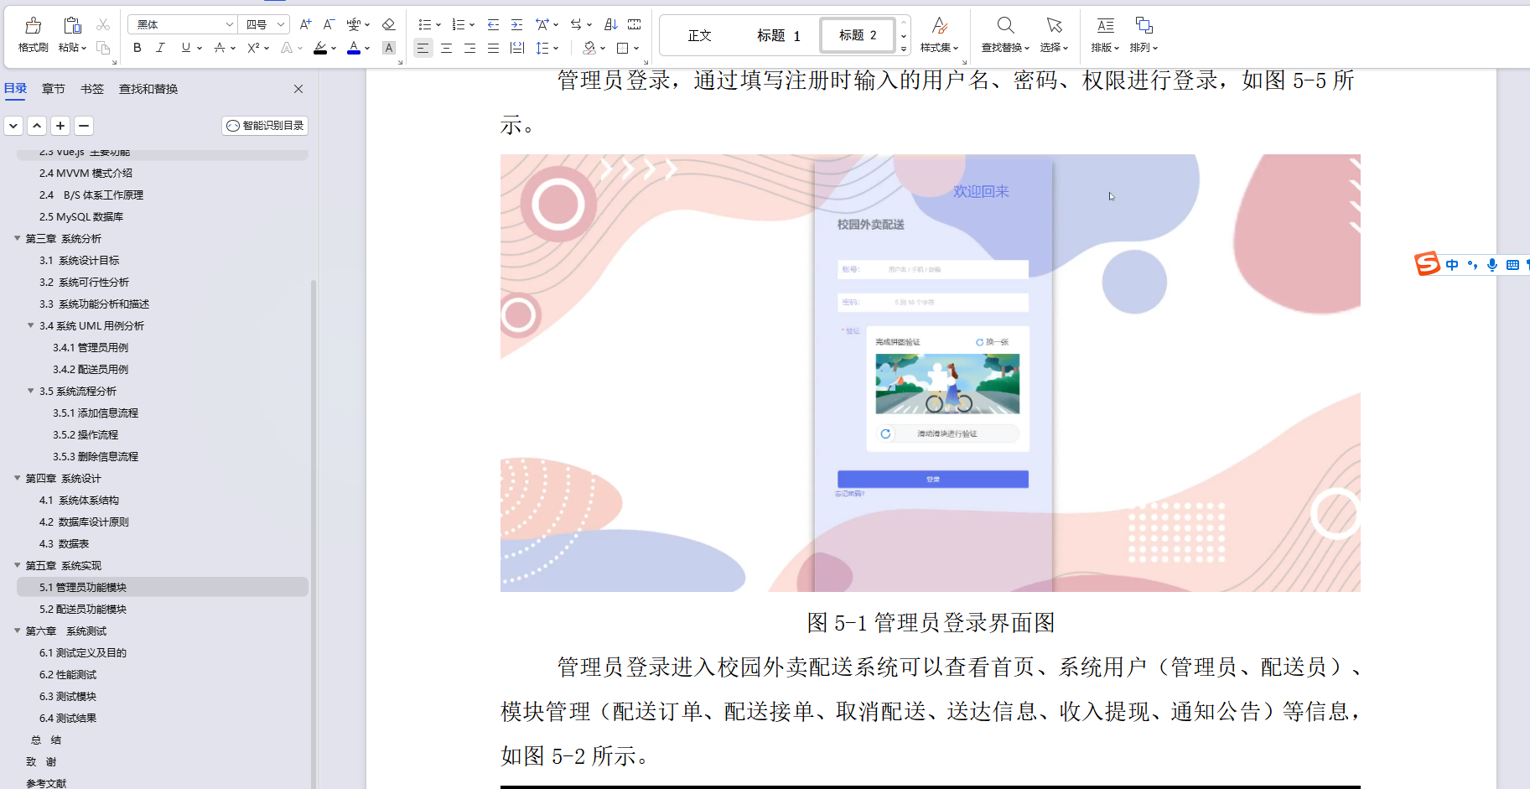Apply the 标题 1 style
1530x789 pixels.
click(x=778, y=35)
